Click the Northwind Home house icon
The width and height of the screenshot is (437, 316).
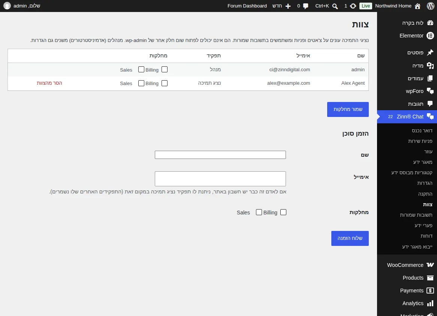click(x=418, y=6)
